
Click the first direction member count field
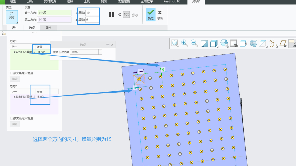pyautogui.click(x=92, y=13)
